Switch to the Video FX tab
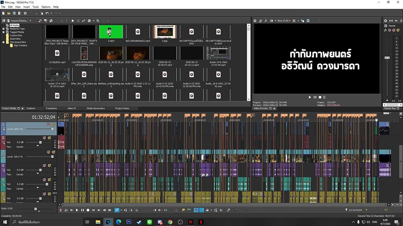Image resolution: width=403 pixels, height=226 pixels. coord(72,109)
